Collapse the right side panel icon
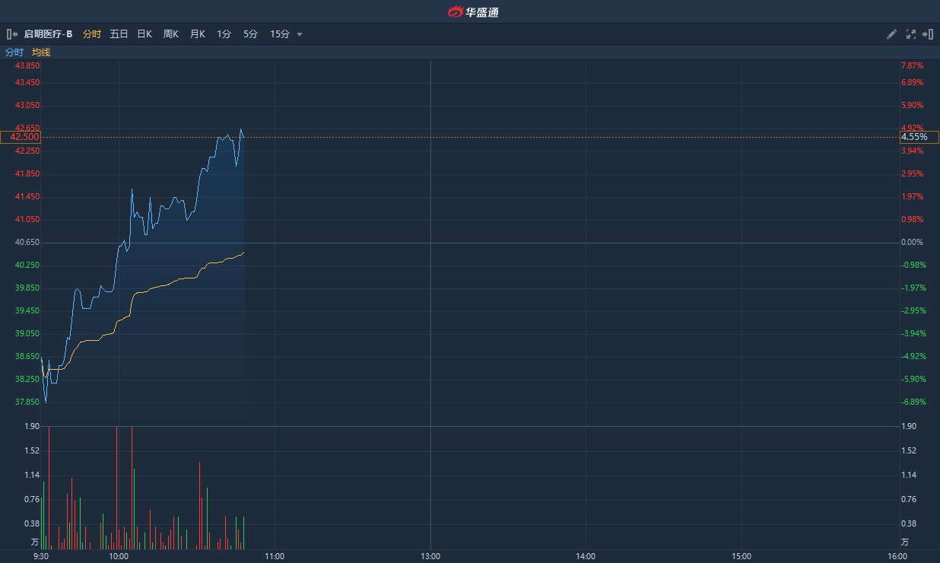The image size is (940, 563). [928, 34]
